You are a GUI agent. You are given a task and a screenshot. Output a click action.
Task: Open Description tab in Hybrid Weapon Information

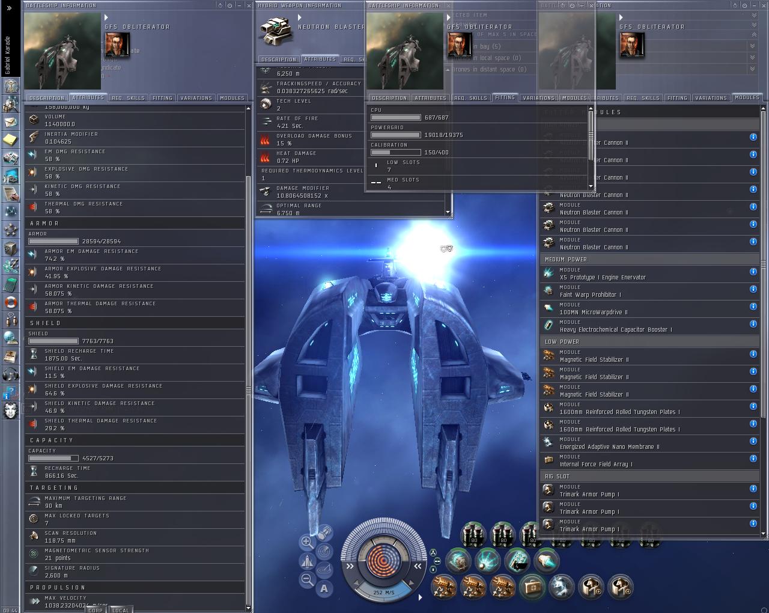[279, 59]
